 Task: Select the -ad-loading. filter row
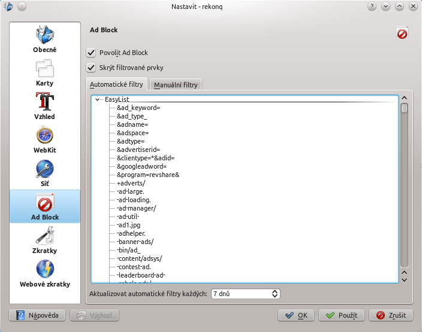tap(134, 200)
